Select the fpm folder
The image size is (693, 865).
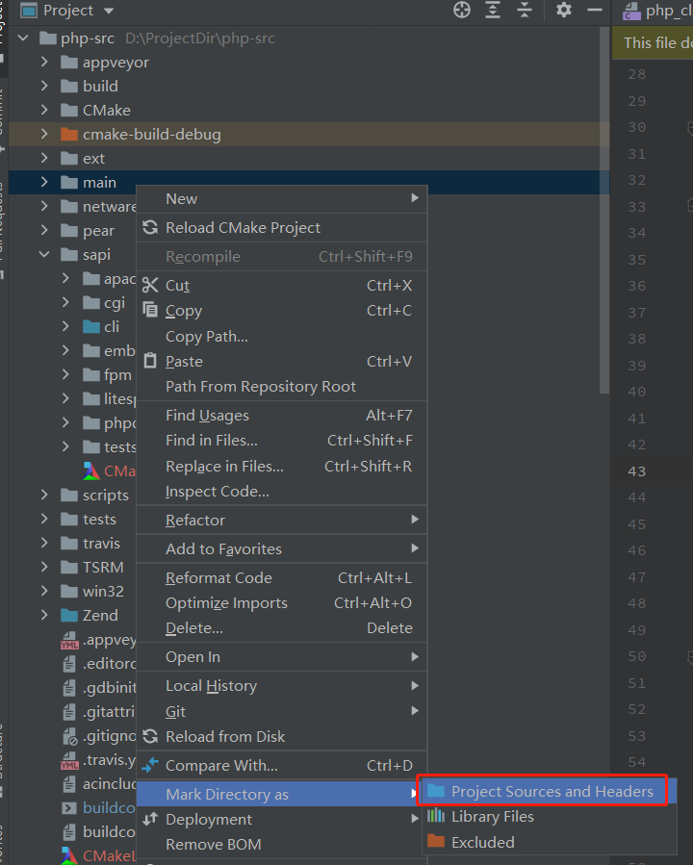pyautogui.click(x=108, y=375)
